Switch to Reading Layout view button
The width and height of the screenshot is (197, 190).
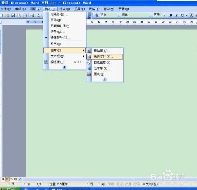click(x=16, y=179)
